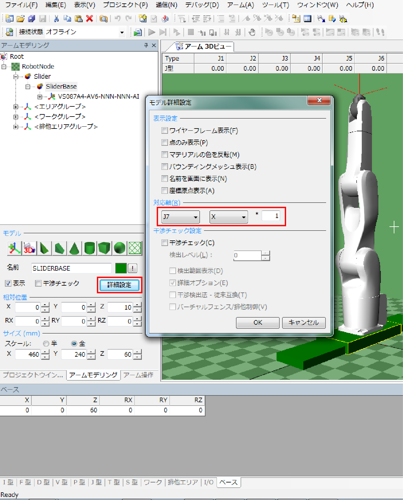Click the cylinder model icon
This screenshot has width=403, height=500.
(90, 248)
